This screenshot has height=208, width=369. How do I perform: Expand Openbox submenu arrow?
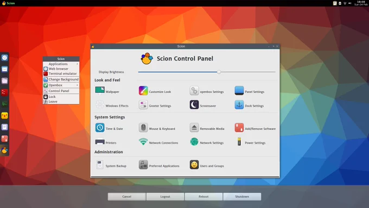[77, 85]
